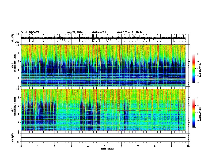
Task: Click time axis tick label "7"
Action: [138, 146]
